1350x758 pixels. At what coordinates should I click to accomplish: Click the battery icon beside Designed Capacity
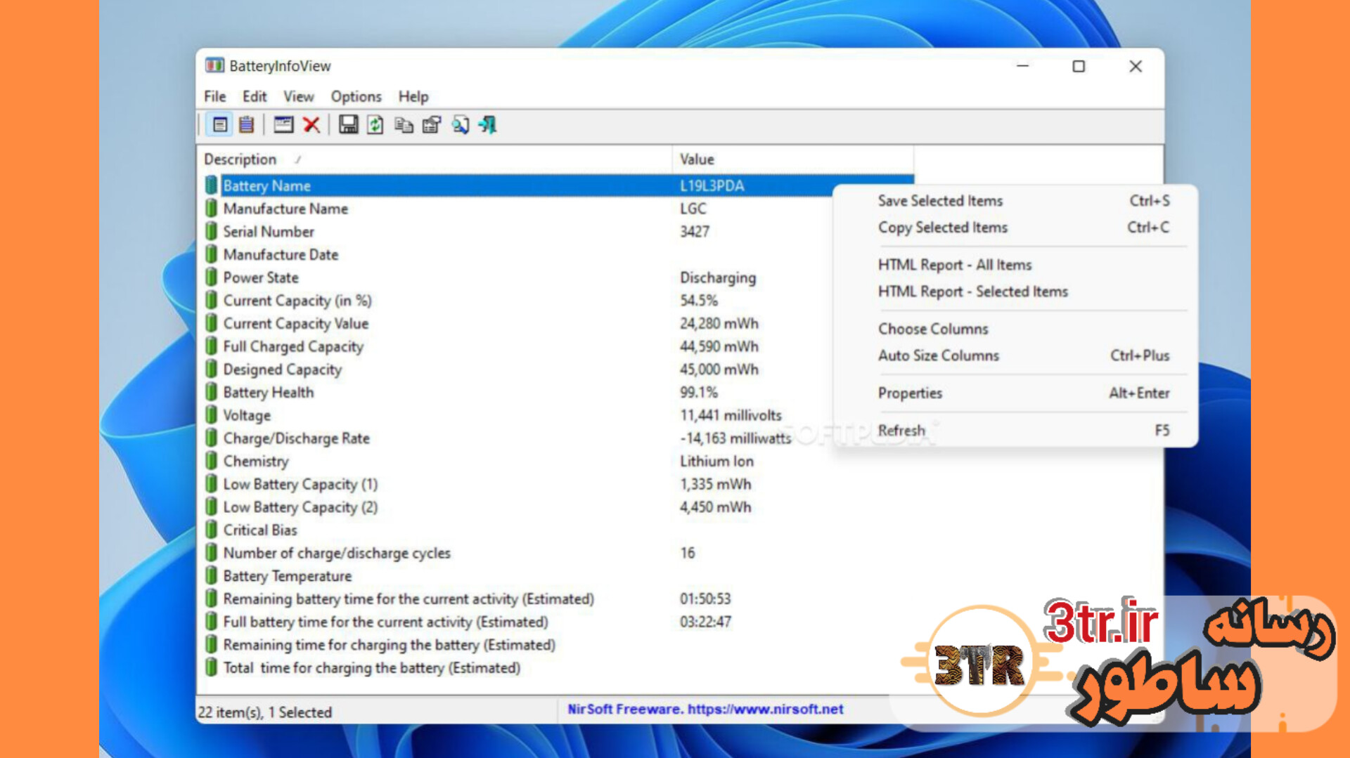coord(211,370)
